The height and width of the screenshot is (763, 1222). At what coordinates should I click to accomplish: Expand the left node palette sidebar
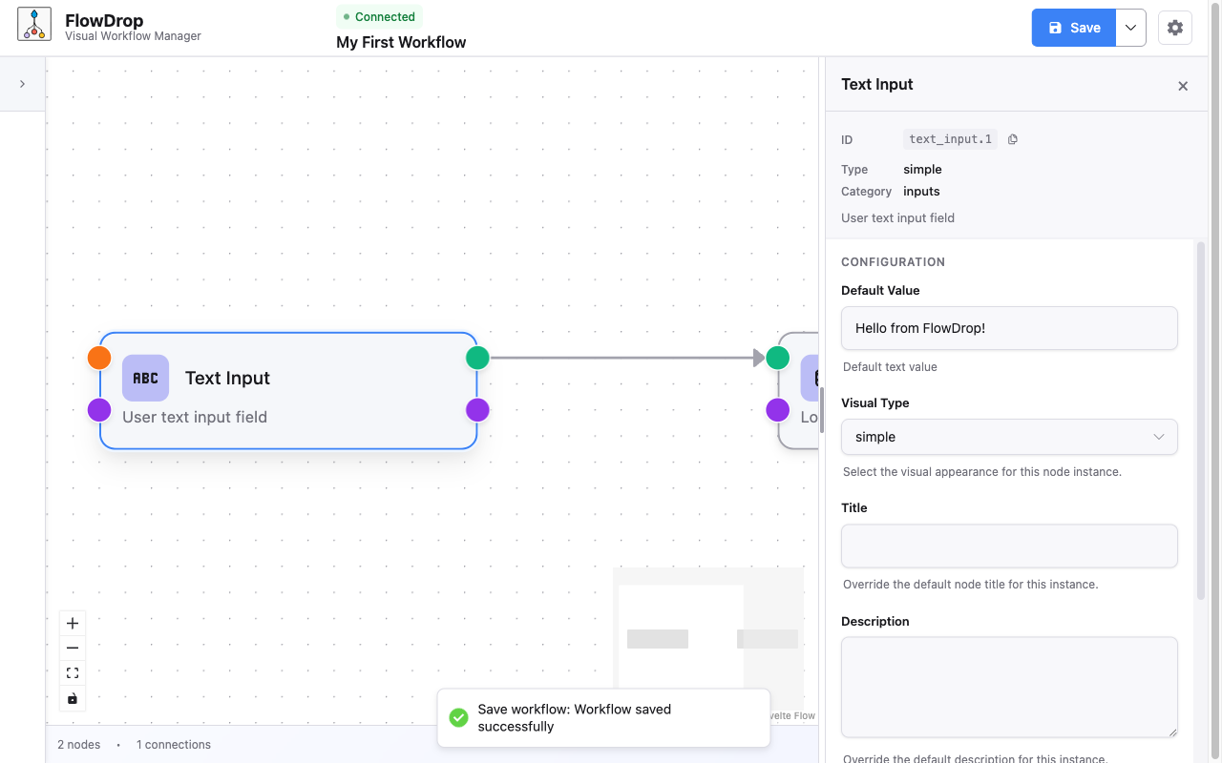click(x=22, y=83)
